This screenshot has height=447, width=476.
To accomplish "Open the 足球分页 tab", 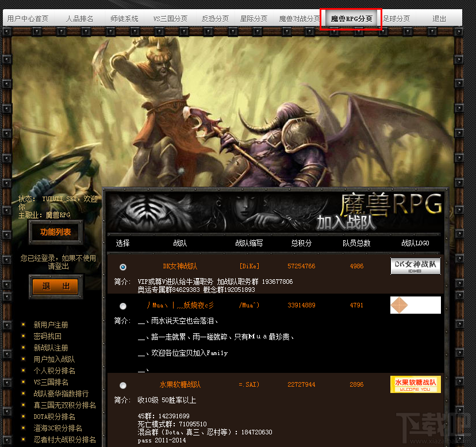I will click(x=396, y=19).
